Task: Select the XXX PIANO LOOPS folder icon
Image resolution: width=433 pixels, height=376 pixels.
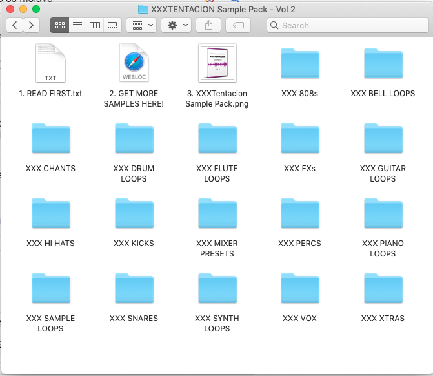Action: point(383,213)
